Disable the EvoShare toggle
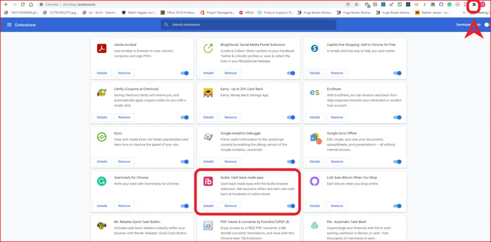The image size is (491, 242). click(397, 117)
